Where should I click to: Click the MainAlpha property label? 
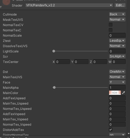[x=11, y=88]
